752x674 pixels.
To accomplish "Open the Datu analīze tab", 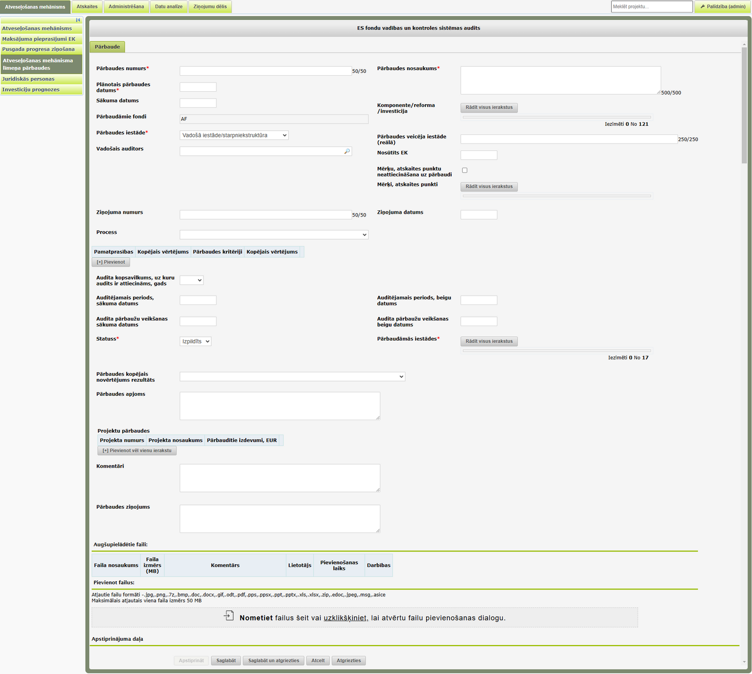I will pos(169,7).
